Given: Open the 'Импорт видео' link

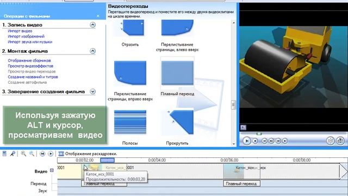Looking at the screenshot, I should pos(20,31).
